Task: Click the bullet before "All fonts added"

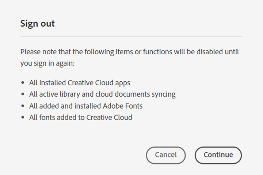Action: click(23, 118)
